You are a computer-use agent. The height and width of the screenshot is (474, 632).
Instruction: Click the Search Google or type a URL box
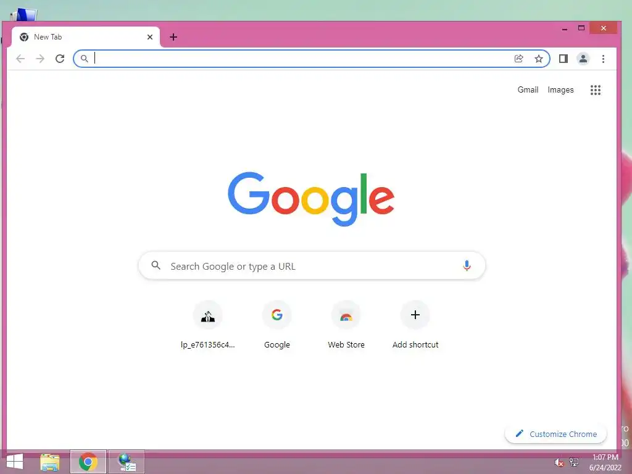(x=312, y=265)
